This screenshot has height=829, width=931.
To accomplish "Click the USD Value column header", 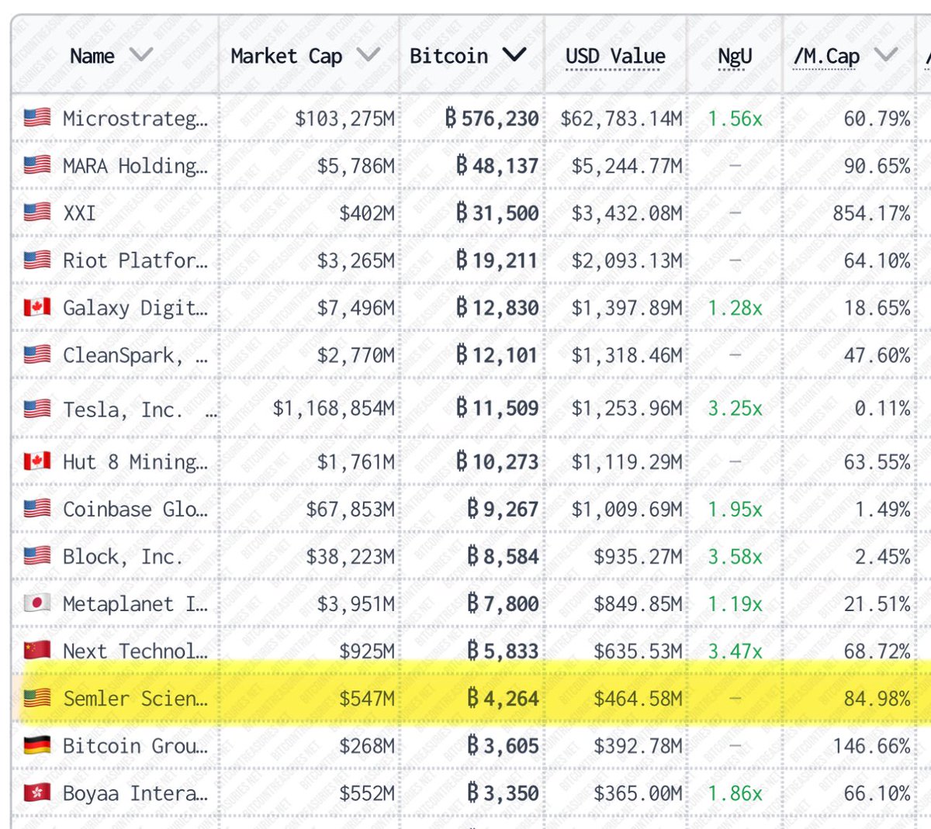I will pyautogui.click(x=616, y=55).
